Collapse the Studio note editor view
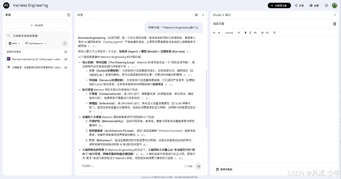 click(x=335, y=15)
